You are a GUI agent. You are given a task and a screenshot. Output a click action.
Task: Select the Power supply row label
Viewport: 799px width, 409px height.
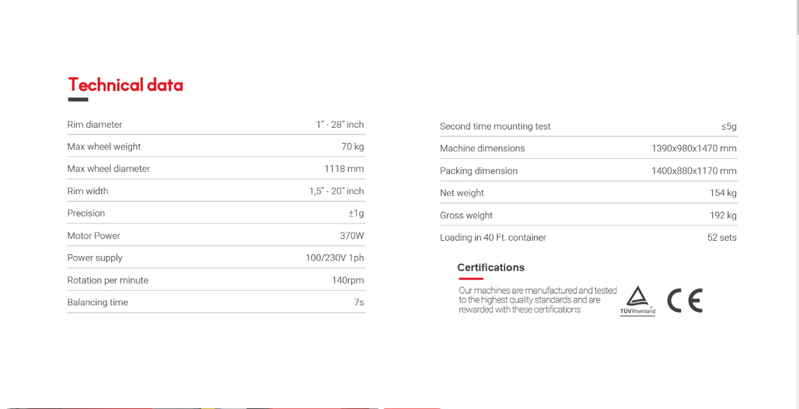pos(95,258)
